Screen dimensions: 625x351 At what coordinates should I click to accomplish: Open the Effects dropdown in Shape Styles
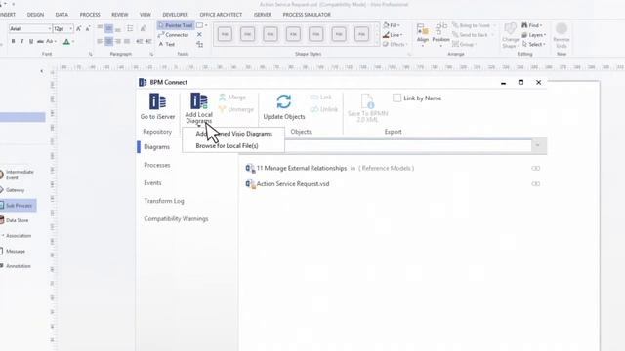[395, 44]
